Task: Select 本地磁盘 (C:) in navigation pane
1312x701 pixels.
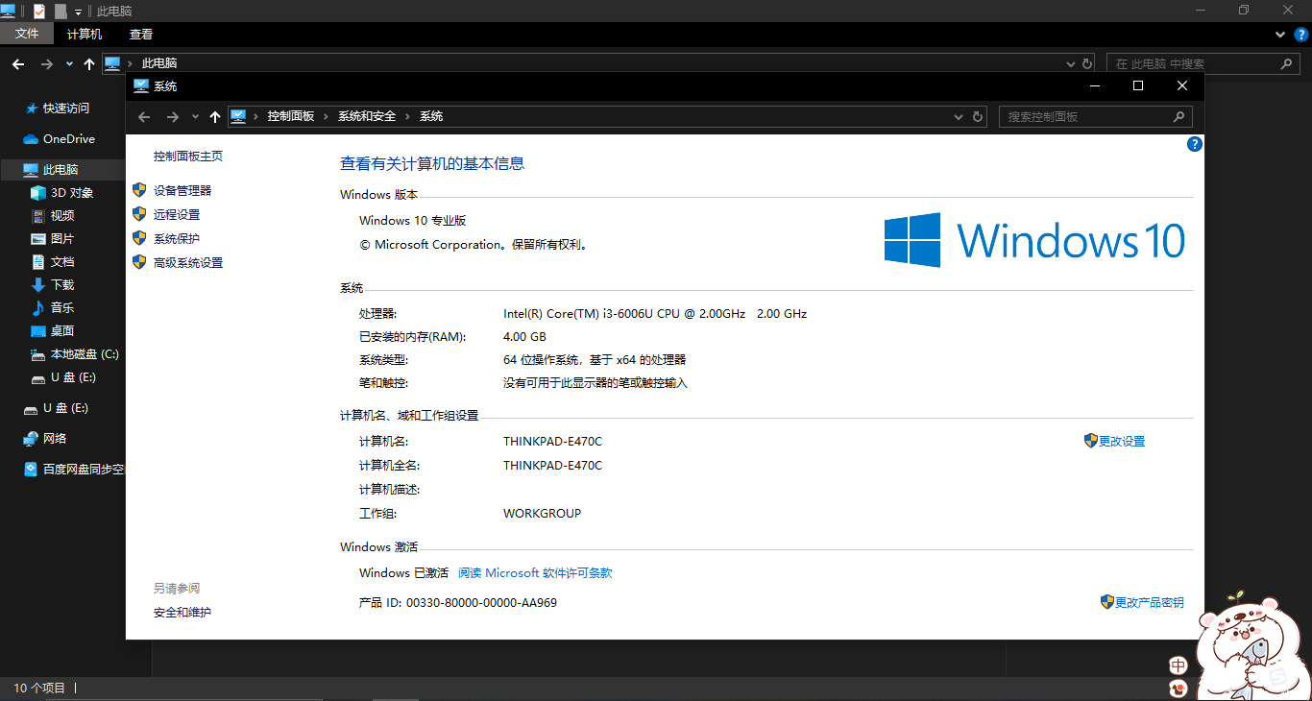Action: (x=75, y=354)
